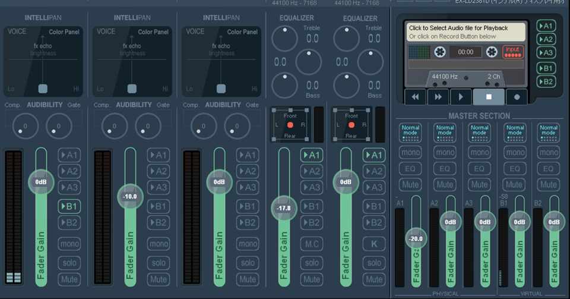This screenshot has height=299, width=570.
Task: Cycle Normal mode on the A2 master bus
Action: point(445,133)
